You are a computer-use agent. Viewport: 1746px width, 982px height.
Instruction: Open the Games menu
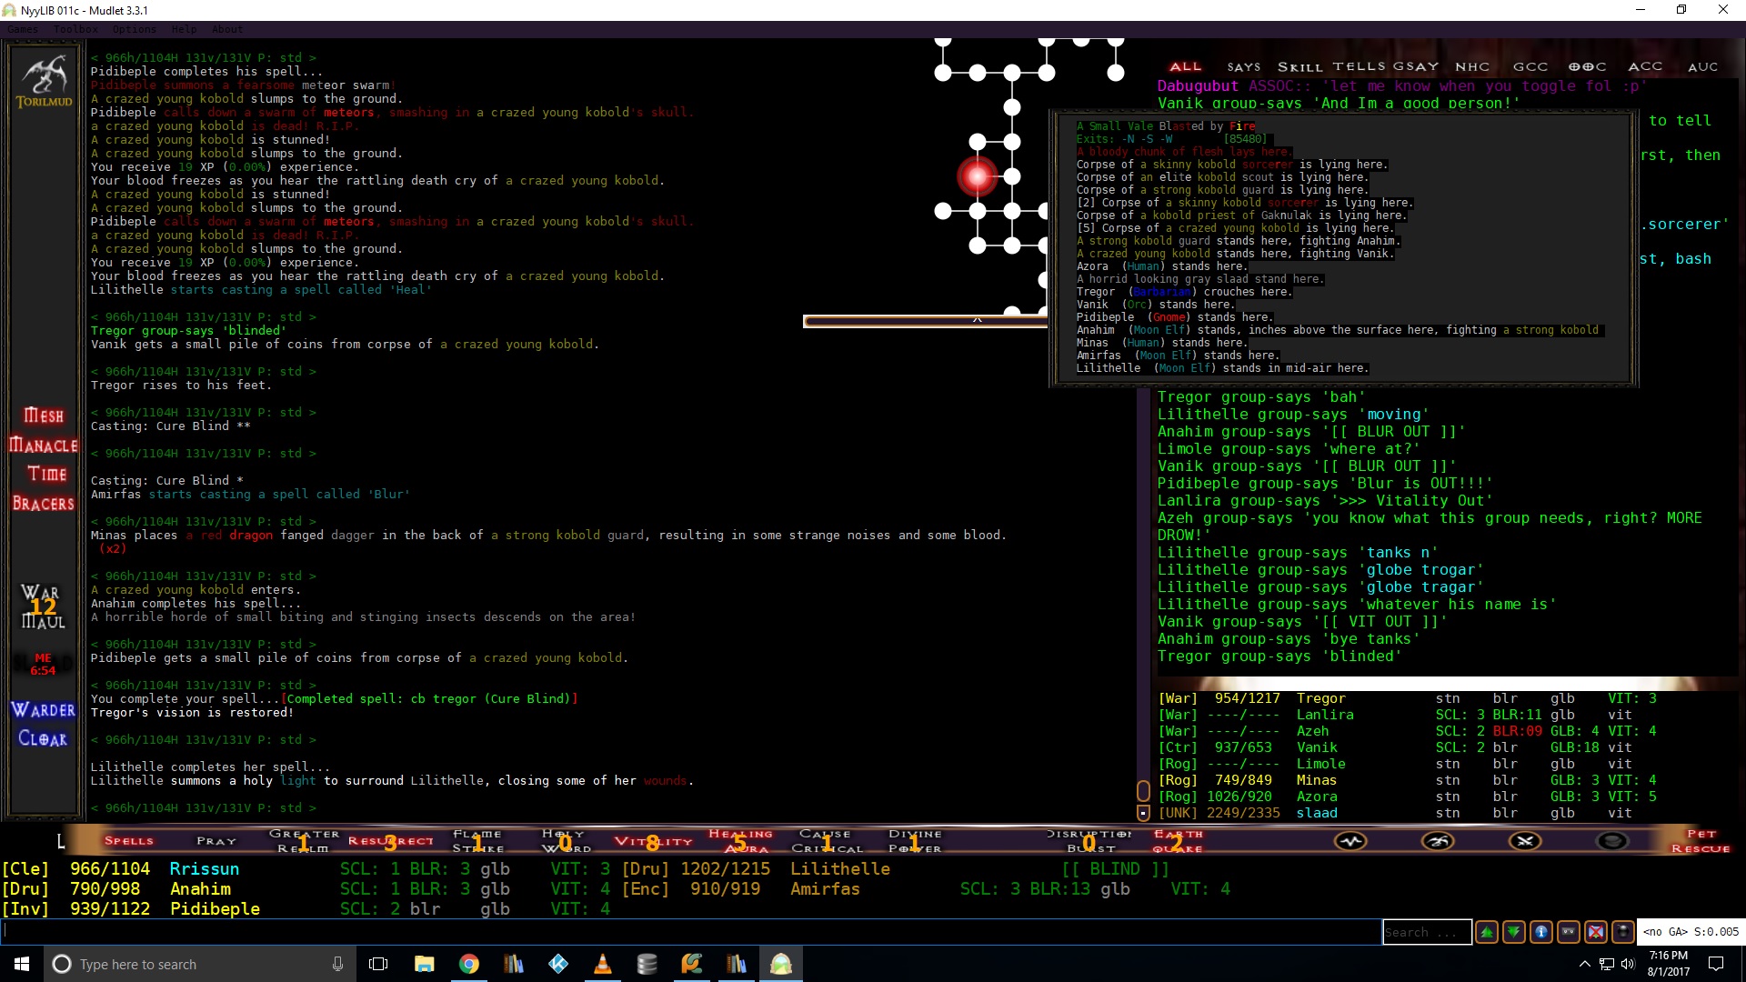tap(23, 29)
